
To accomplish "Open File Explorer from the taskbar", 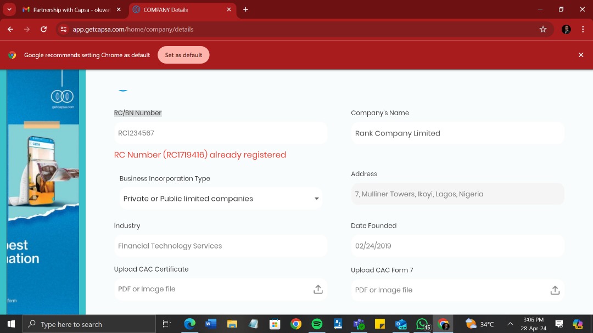I will coord(232,324).
